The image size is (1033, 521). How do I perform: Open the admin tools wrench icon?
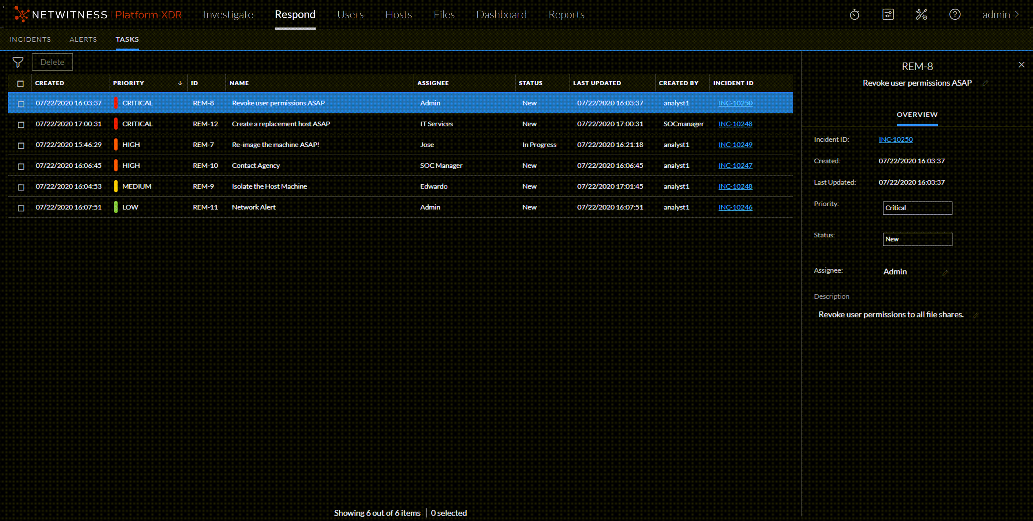click(921, 14)
